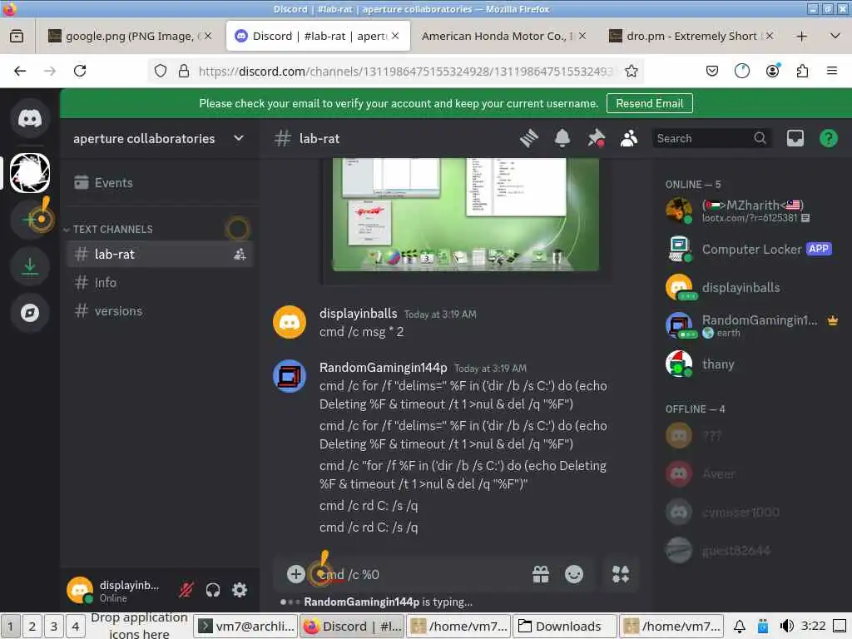Toggle headphones deafen in user panel

pos(213,590)
